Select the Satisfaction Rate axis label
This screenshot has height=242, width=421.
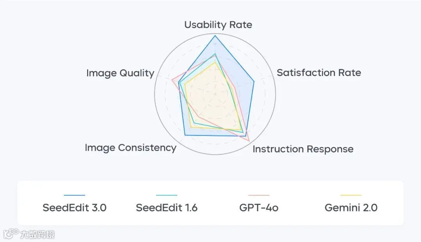click(x=318, y=72)
